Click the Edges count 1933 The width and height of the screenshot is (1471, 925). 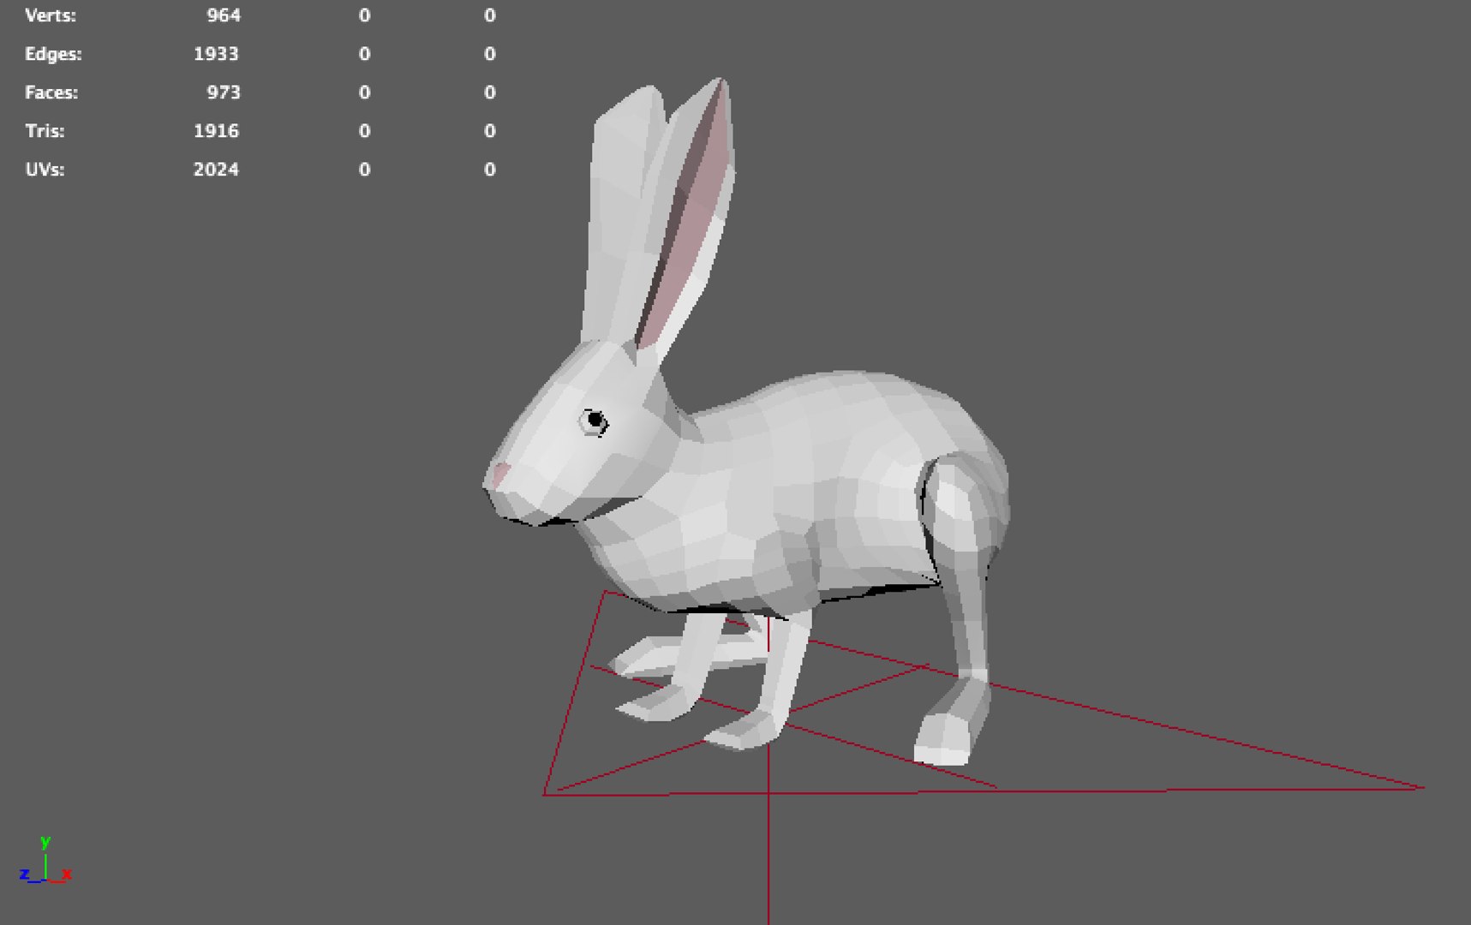[216, 54]
